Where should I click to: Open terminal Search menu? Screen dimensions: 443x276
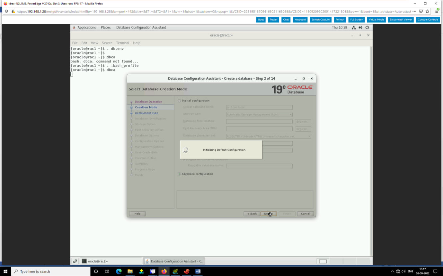[107, 43]
